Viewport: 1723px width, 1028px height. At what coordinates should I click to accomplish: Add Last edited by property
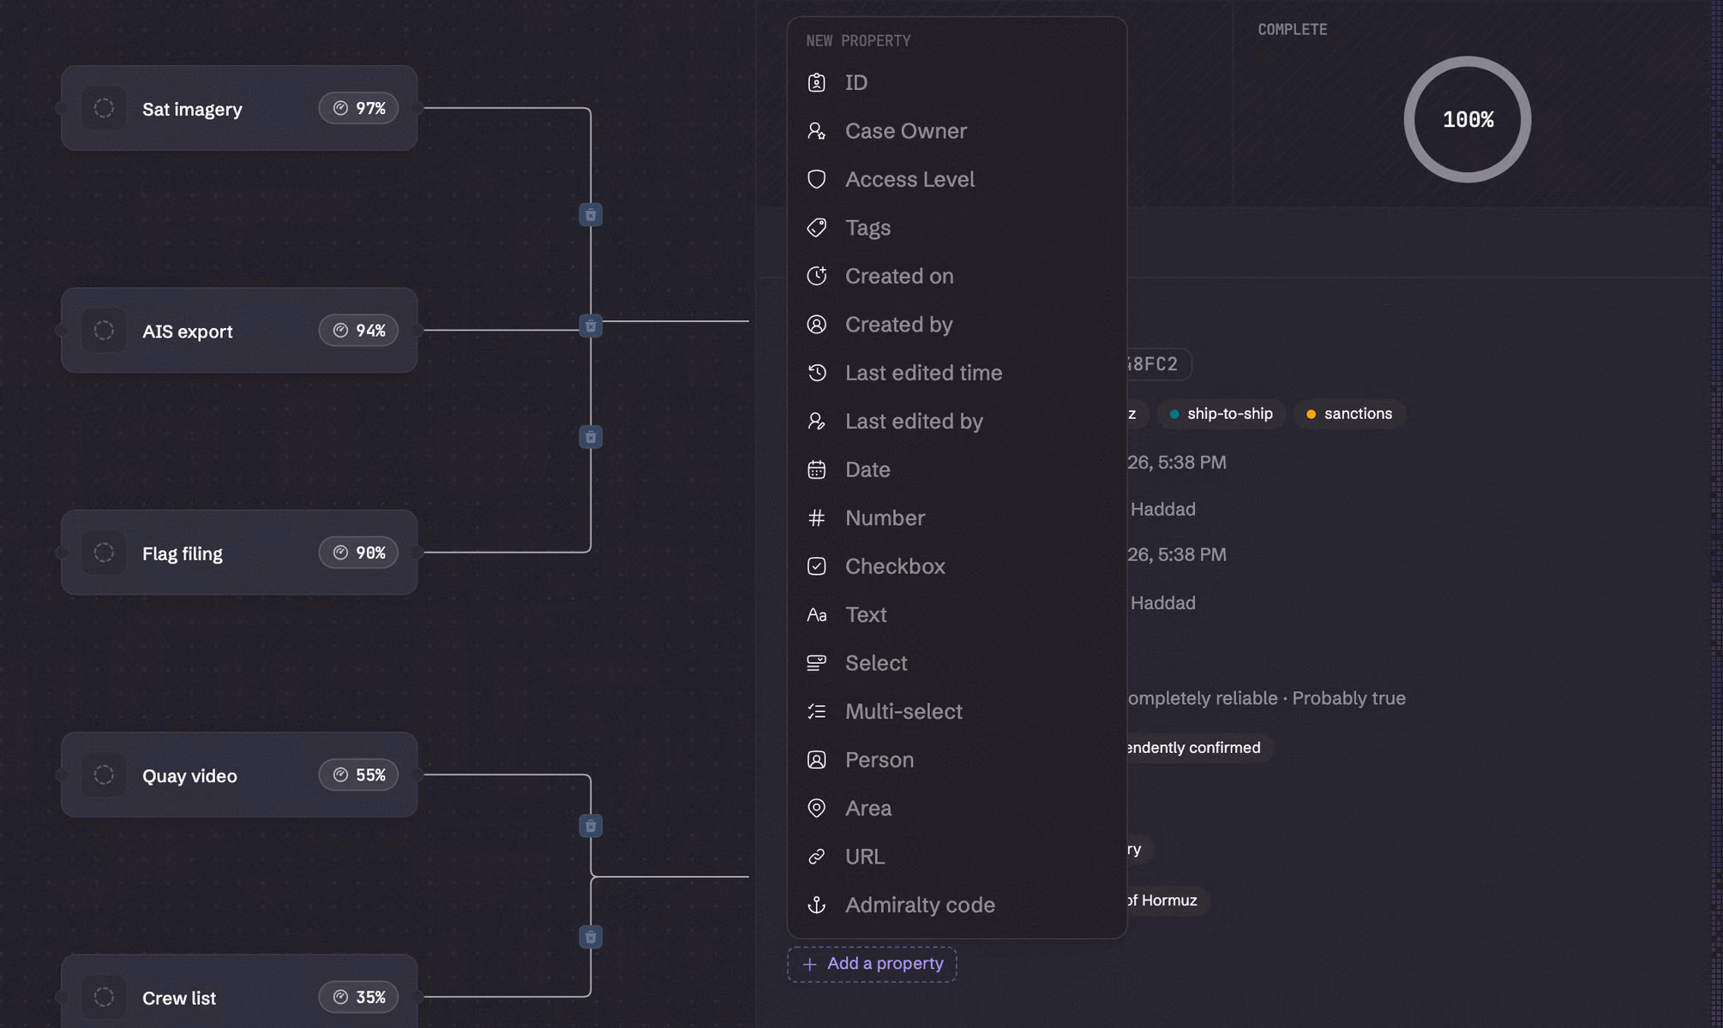[957, 421]
